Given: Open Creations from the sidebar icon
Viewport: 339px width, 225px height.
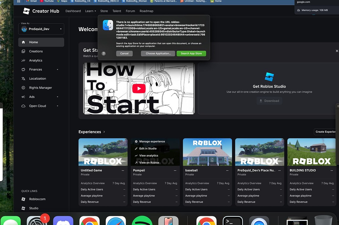Looking at the screenshot, I should [x=23, y=51].
